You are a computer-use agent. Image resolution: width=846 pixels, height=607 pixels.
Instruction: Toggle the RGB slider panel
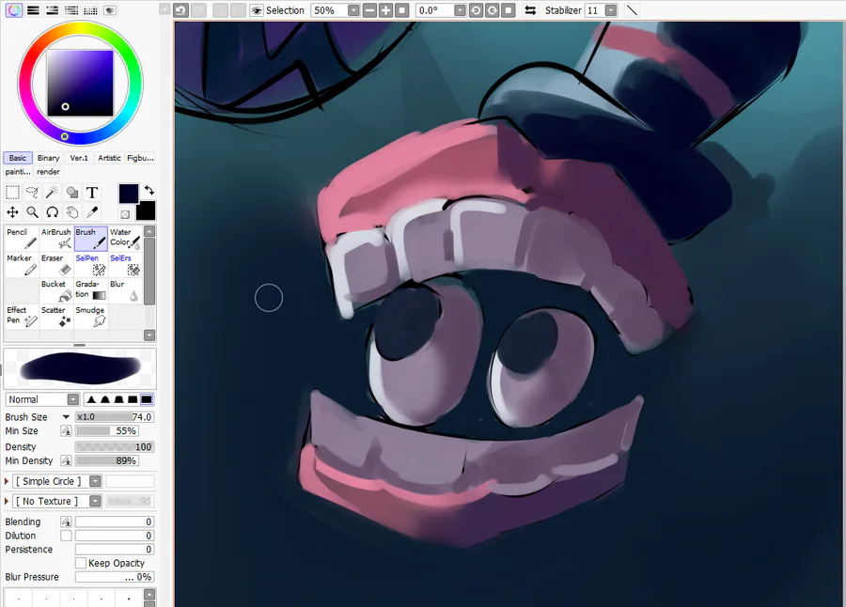pyautogui.click(x=34, y=10)
